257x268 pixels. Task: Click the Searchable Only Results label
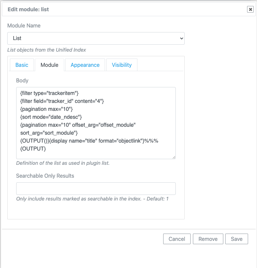[x=45, y=176]
